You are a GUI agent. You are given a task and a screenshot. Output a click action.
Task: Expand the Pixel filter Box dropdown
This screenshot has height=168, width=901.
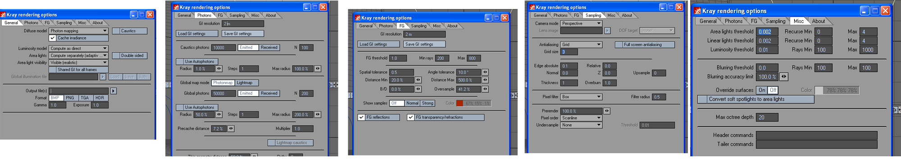[581, 97]
